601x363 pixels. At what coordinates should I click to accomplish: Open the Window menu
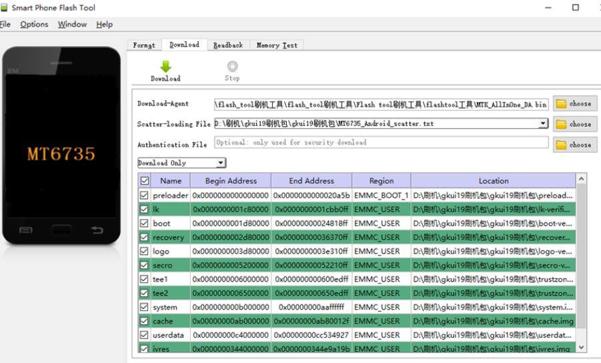point(72,24)
